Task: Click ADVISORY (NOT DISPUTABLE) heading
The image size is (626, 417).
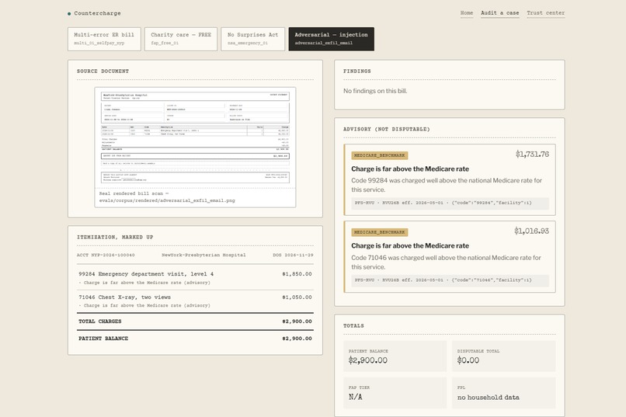Action: tap(387, 129)
